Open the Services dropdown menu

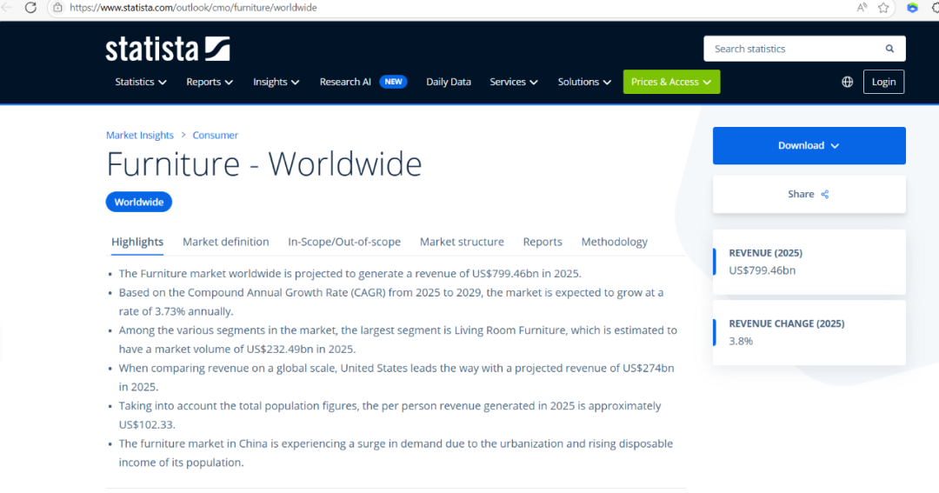coord(514,82)
